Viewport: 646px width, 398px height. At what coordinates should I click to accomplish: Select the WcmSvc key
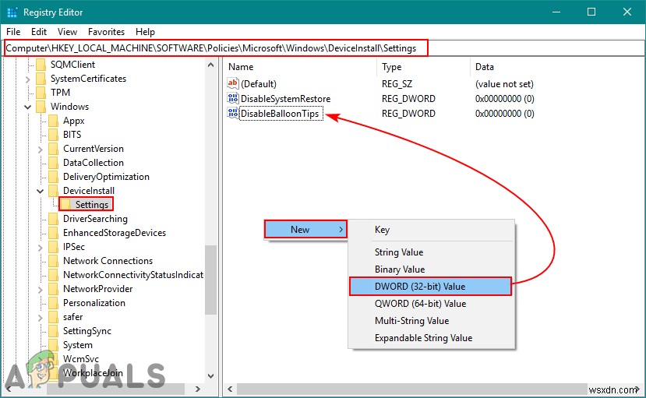click(81, 359)
